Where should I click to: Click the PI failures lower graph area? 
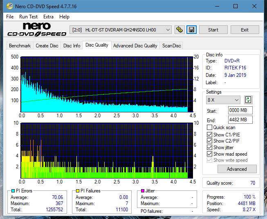(x=107, y=151)
